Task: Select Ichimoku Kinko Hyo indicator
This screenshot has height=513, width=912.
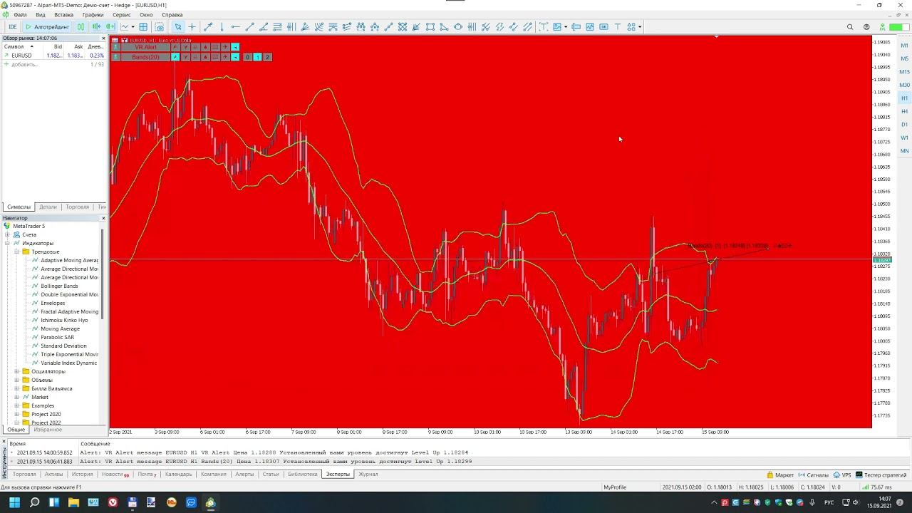Action: tap(64, 320)
